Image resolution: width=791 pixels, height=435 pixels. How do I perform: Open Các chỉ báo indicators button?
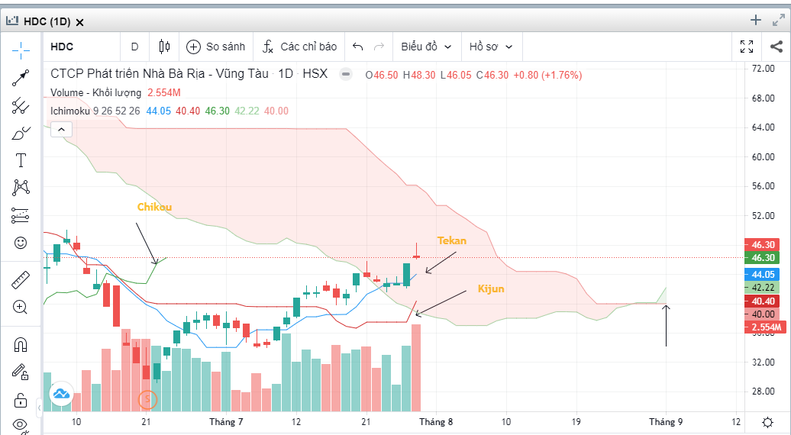[299, 47]
